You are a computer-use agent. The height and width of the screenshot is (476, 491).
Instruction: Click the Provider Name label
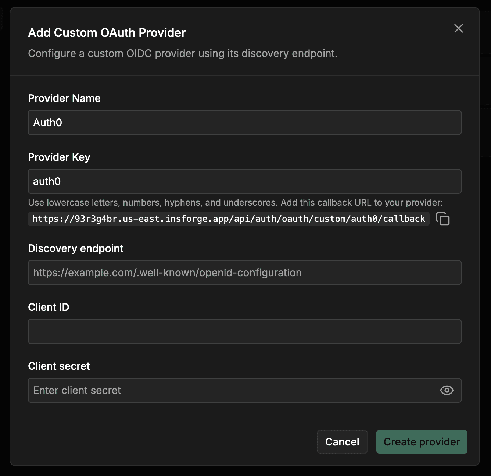64,98
